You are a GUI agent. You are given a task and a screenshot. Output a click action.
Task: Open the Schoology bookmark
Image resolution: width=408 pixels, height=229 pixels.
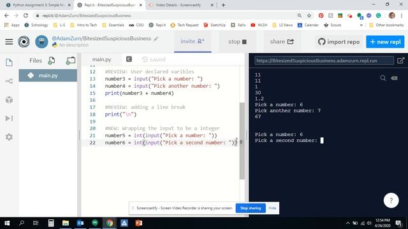[36, 25]
